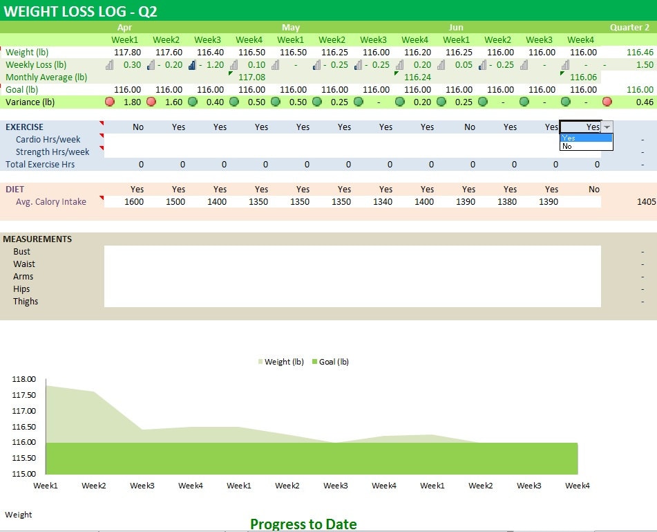Click the Apr month header

click(124, 28)
